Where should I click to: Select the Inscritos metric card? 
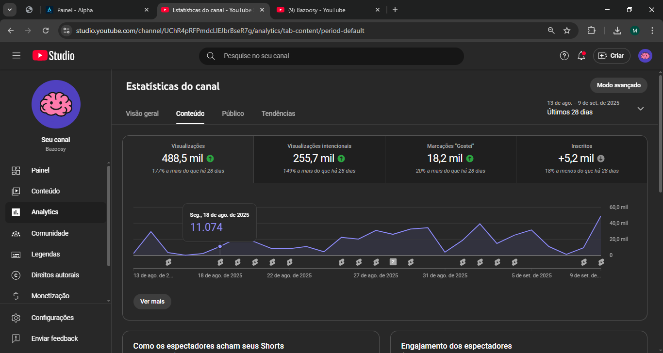[x=581, y=159]
